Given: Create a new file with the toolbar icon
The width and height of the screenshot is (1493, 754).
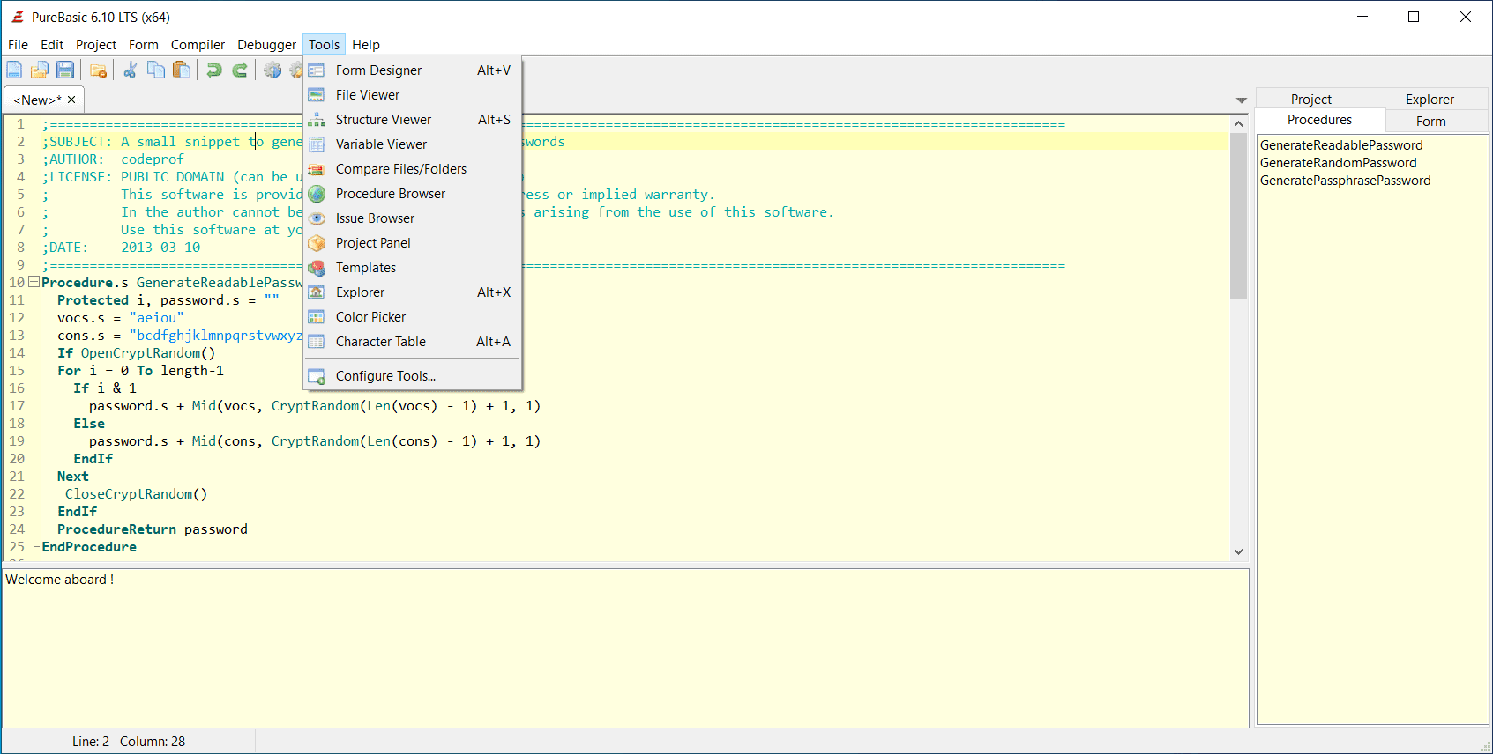Looking at the screenshot, I should pos(14,70).
